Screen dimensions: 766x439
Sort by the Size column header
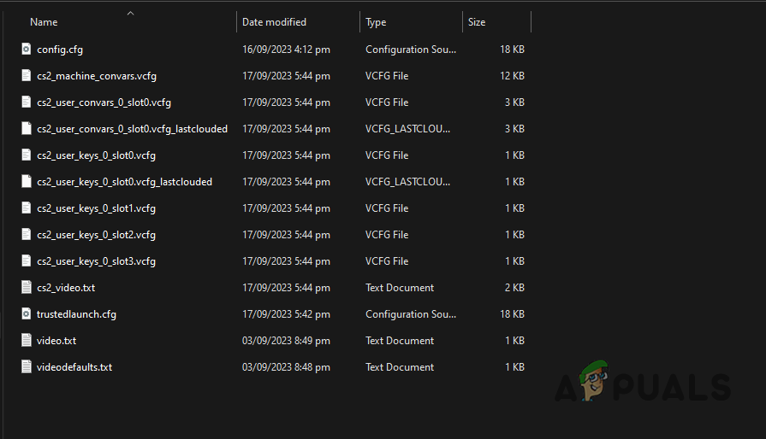point(477,22)
